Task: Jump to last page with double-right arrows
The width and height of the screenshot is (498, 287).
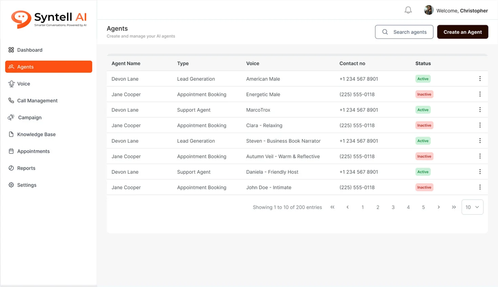Action: (454, 207)
